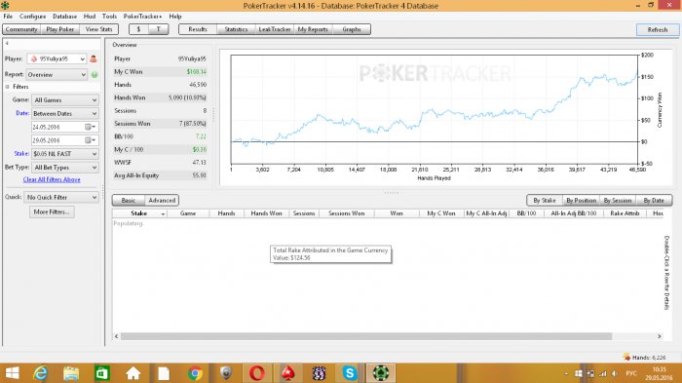
Task: Switch to the Play Poker tab
Action: coord(60,29)
